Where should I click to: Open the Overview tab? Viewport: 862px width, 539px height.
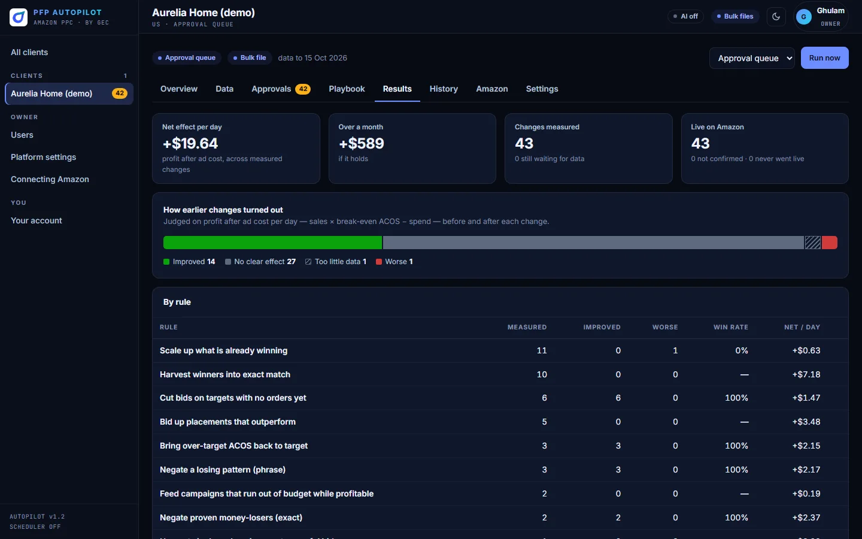pos(179,89)
